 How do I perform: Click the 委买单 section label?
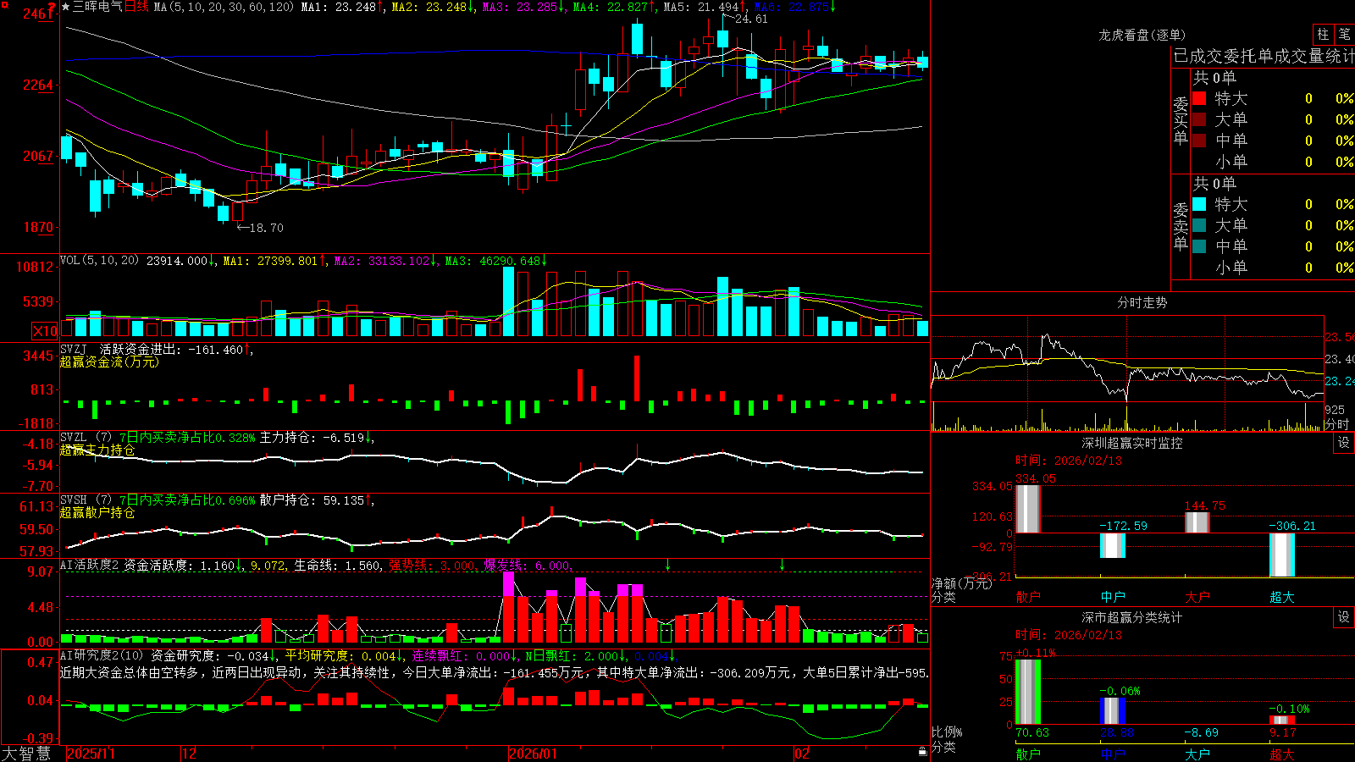point(1181,120)
